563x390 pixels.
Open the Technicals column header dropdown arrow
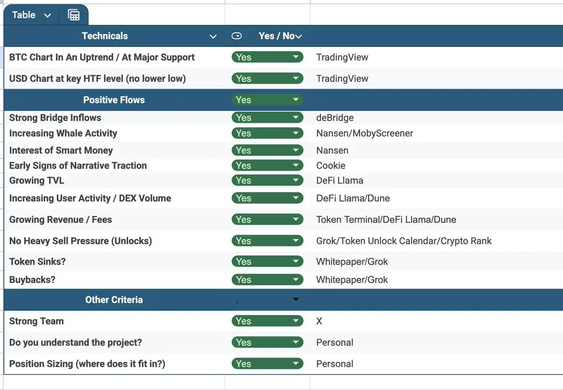tap(213, 36)
